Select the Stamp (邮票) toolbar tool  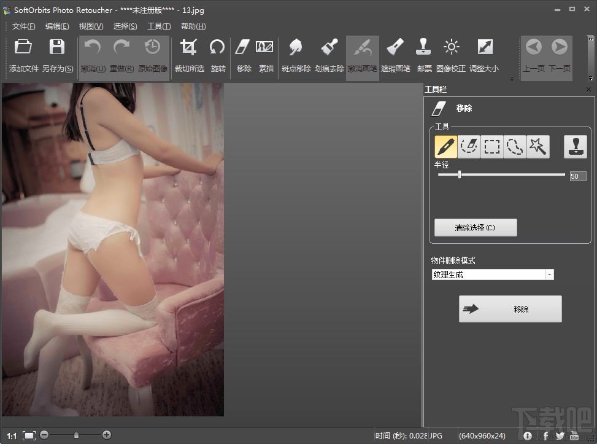(x=423, y=47)
